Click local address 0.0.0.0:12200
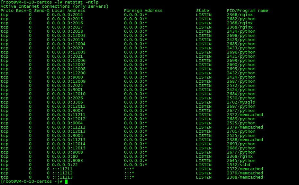The image size is (299, 185). 69,73
